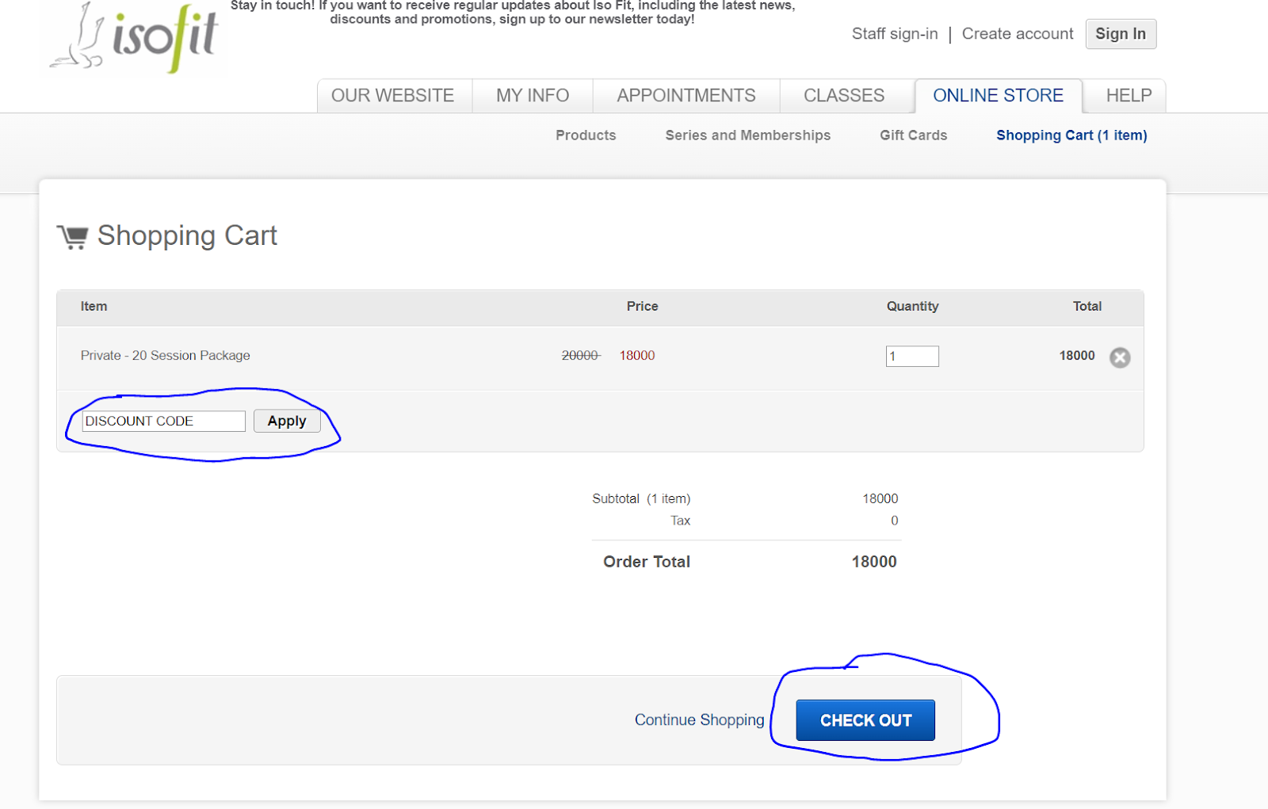Switch to the MY INFO tab
The width and height of the screenshot is (1268, 809).
533,96
